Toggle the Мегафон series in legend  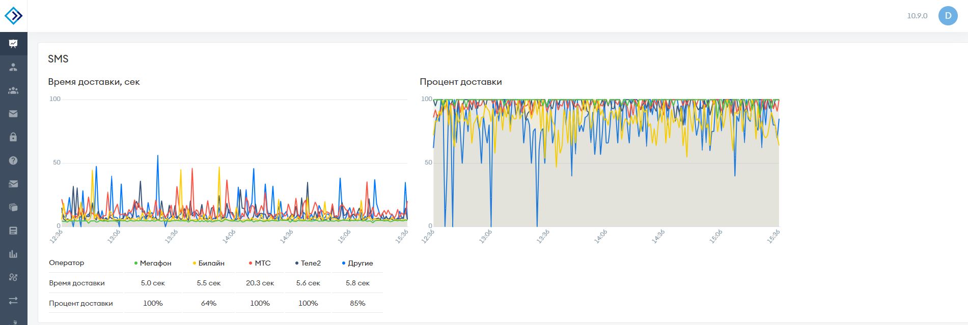(x=153, y=263)
